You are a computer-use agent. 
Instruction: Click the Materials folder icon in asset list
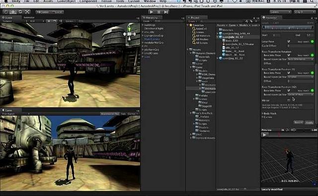coord(221,30)
